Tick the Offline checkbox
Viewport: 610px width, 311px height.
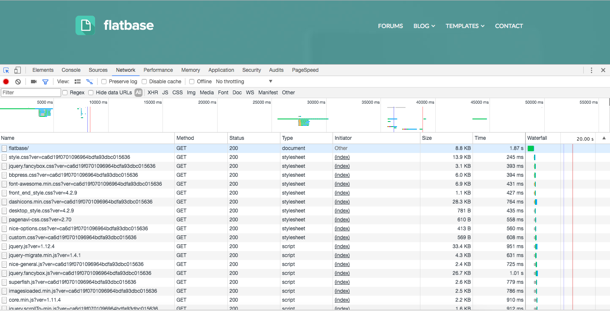tap(192, 82)
